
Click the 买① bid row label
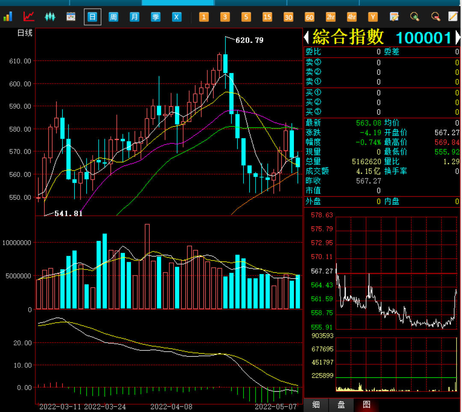click(313, 92)
